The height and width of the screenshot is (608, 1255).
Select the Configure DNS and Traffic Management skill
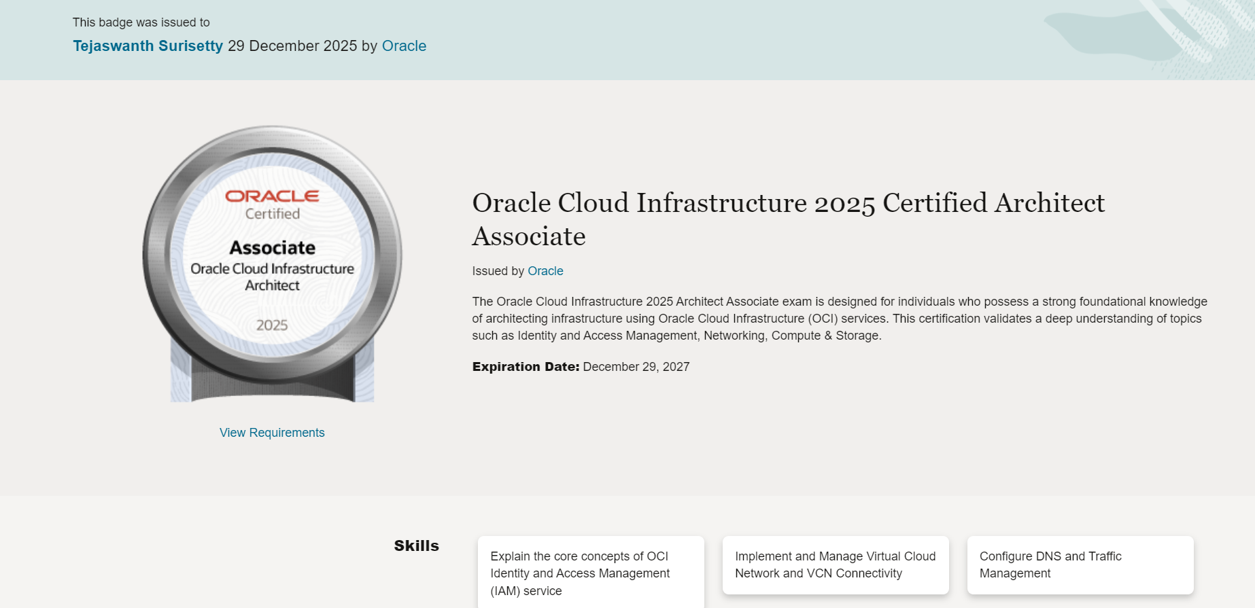pos(1080,565)
